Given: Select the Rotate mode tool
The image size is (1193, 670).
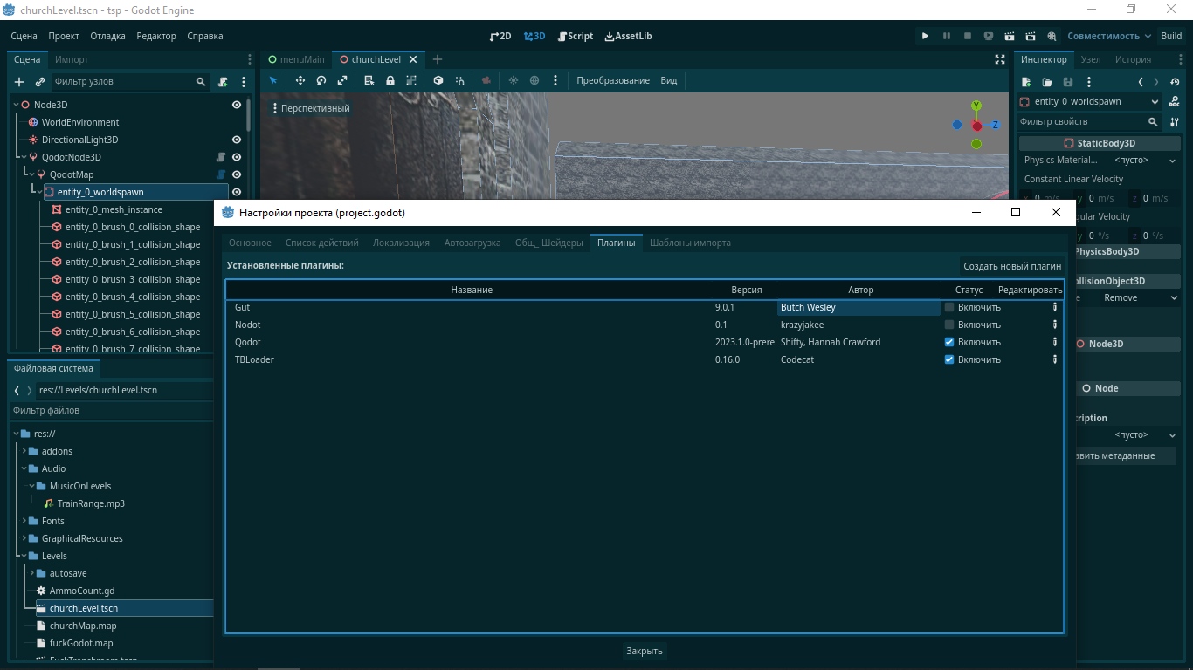Looking at the screenshot, I should click(x=321, y=80).
